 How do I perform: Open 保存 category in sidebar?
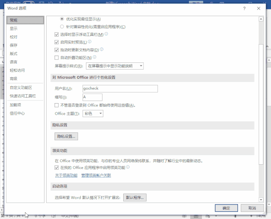pyautogui.click(x=25, y=45)
